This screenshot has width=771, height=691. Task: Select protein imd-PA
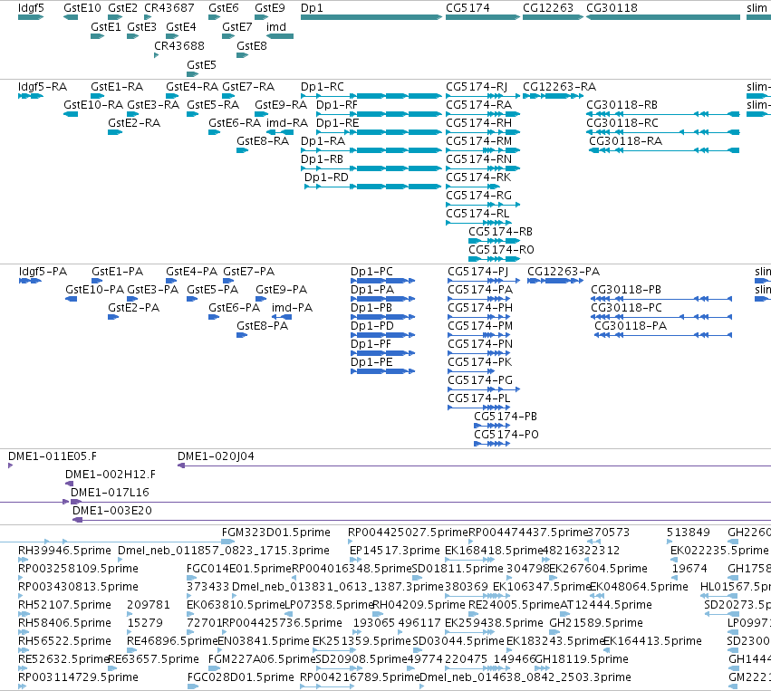(292, 308)
